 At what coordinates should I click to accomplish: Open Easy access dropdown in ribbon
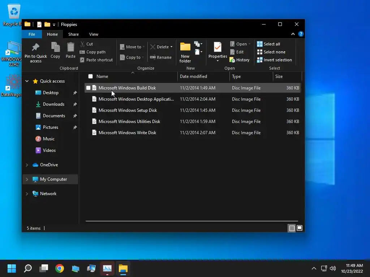point(198,52)
